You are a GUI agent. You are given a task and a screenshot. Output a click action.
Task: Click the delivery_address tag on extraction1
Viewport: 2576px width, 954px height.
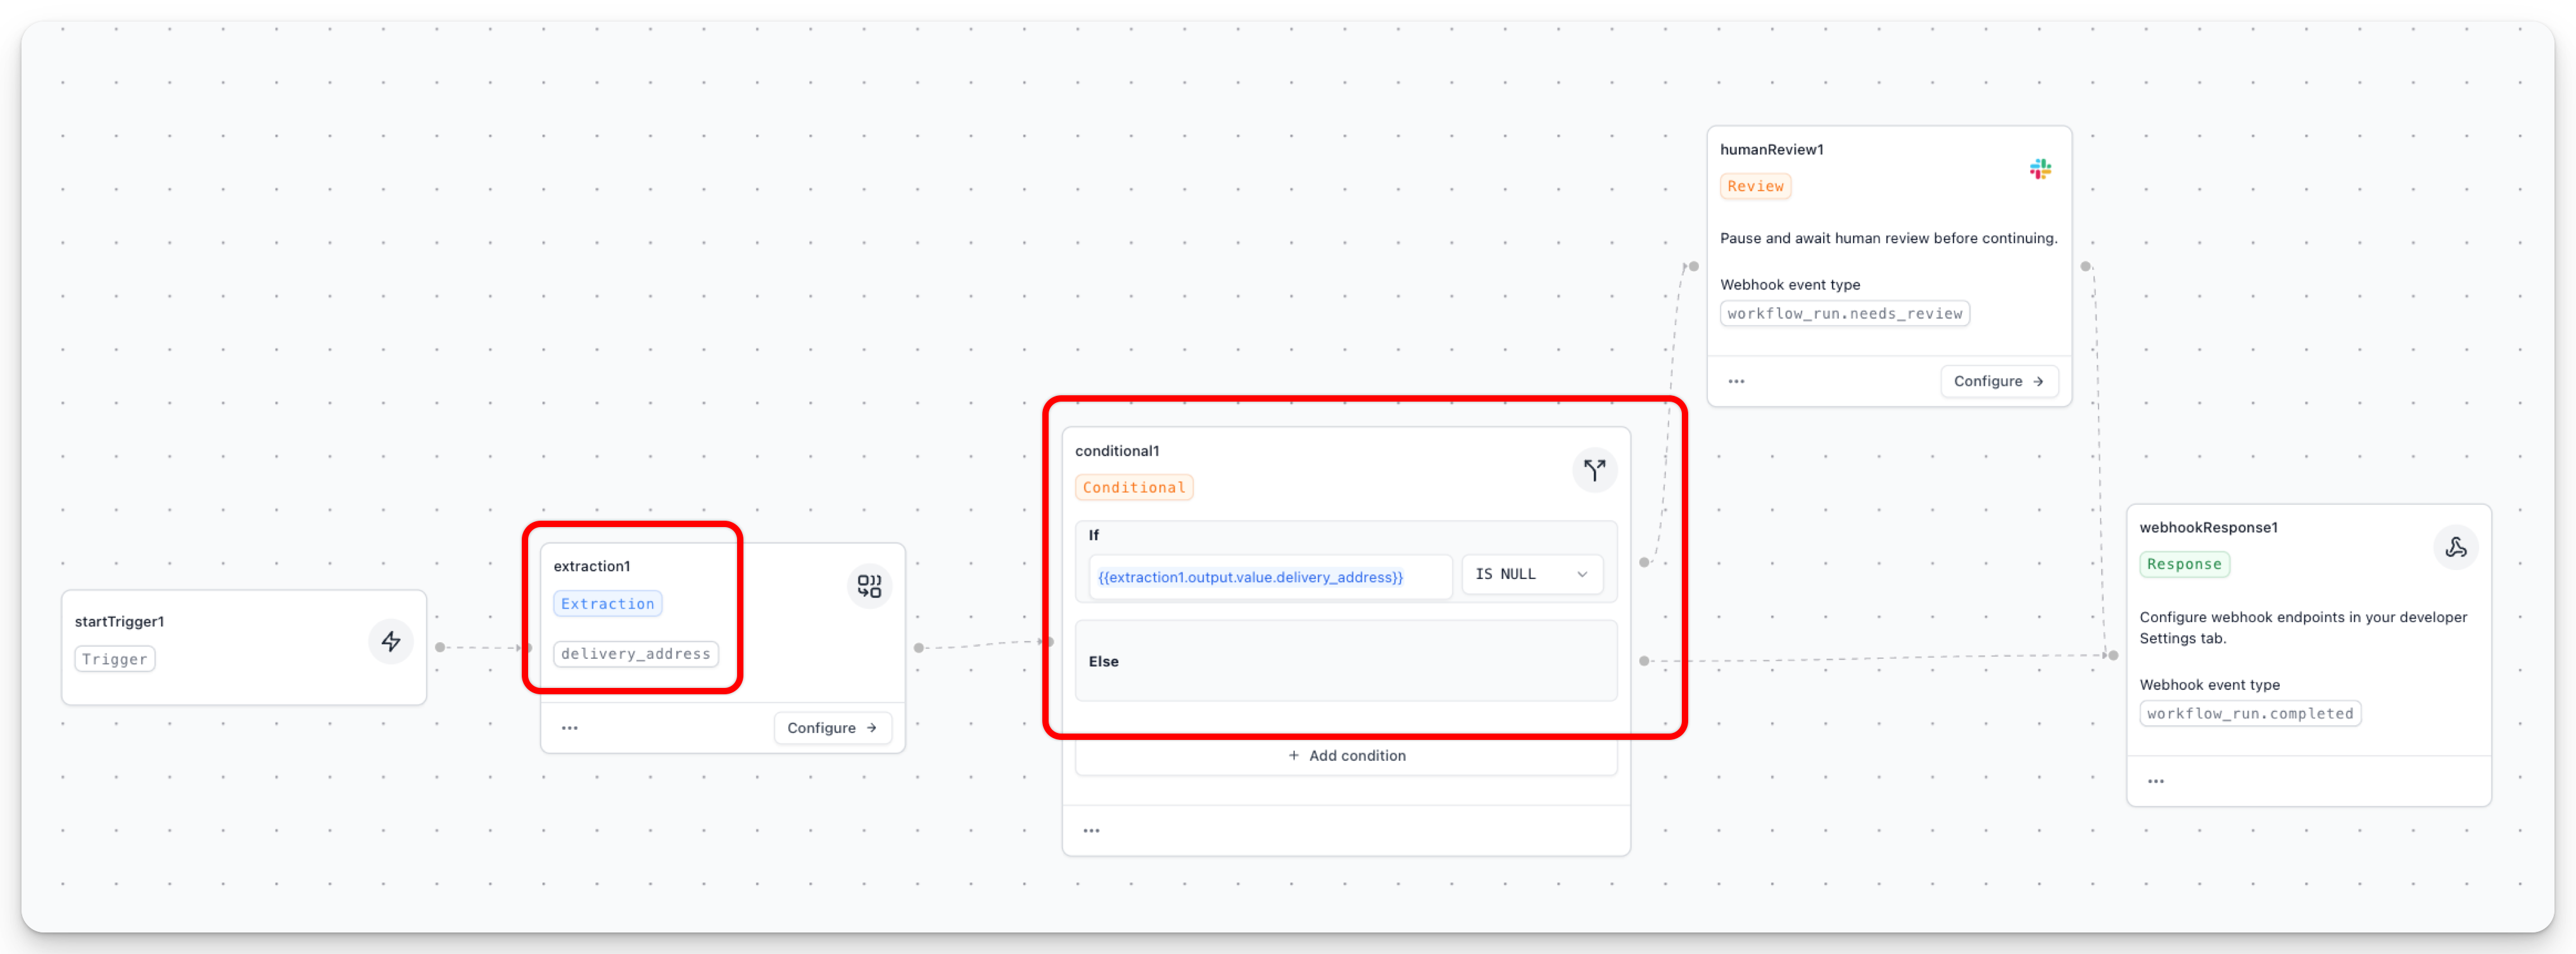pyautogui.click(x=635, y=654)
